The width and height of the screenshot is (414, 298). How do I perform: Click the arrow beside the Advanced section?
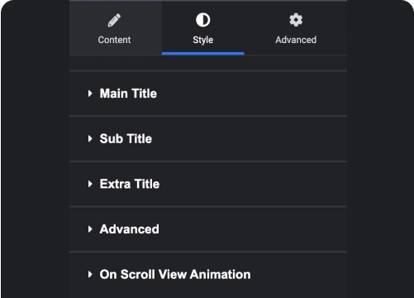coord(90,229)
